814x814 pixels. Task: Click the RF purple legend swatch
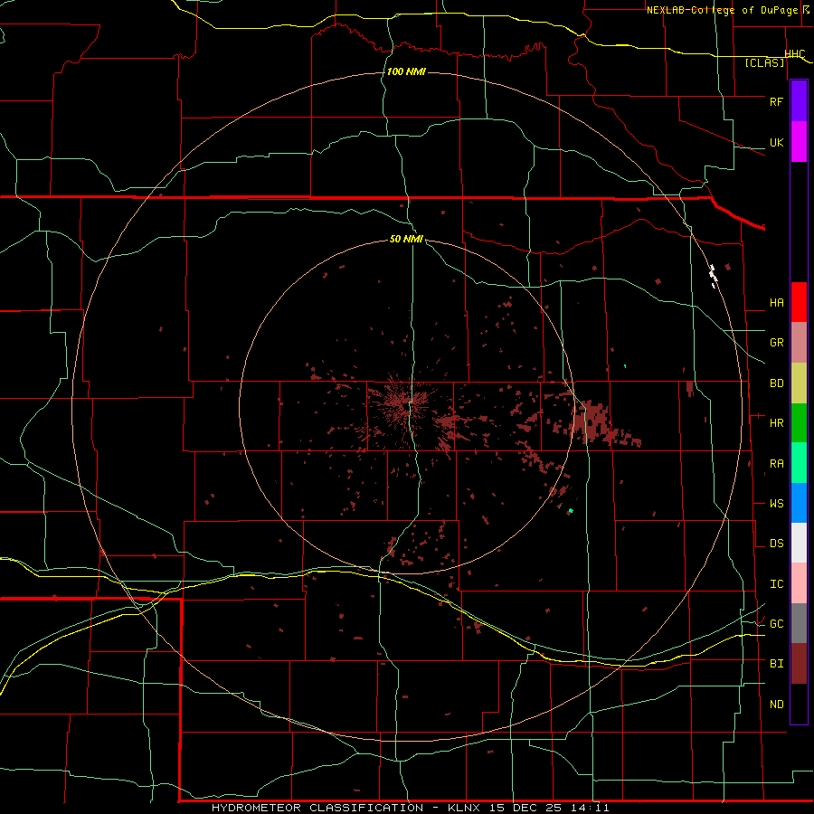pyautogui.click(x=799, y=101)
